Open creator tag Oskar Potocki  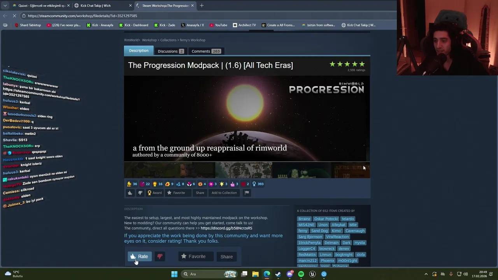(x=326, y=219)
